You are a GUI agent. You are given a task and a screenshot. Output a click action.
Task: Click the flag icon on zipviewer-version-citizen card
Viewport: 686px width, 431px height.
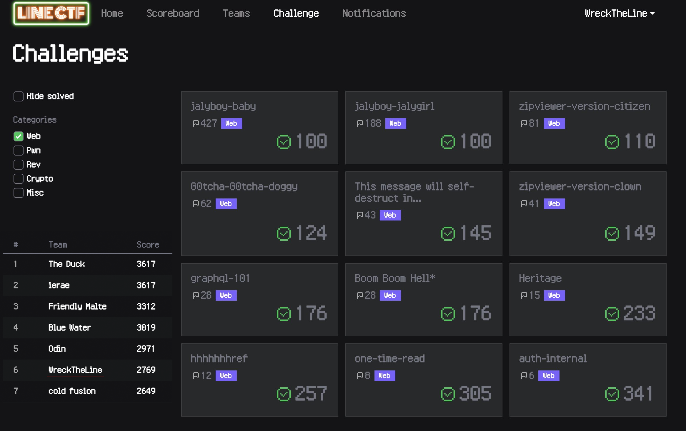point(524,123)
